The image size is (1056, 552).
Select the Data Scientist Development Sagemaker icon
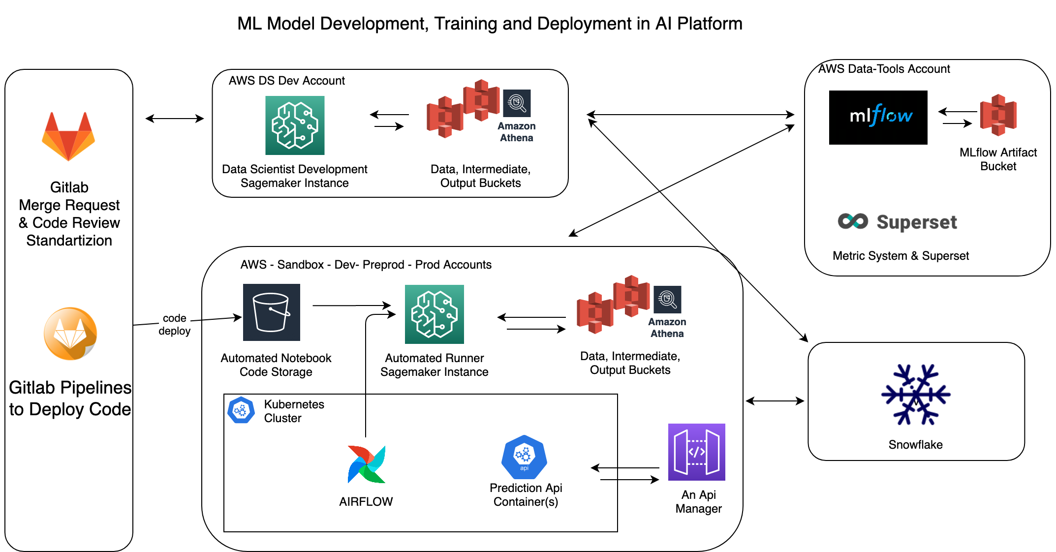[x=295, y=125]
